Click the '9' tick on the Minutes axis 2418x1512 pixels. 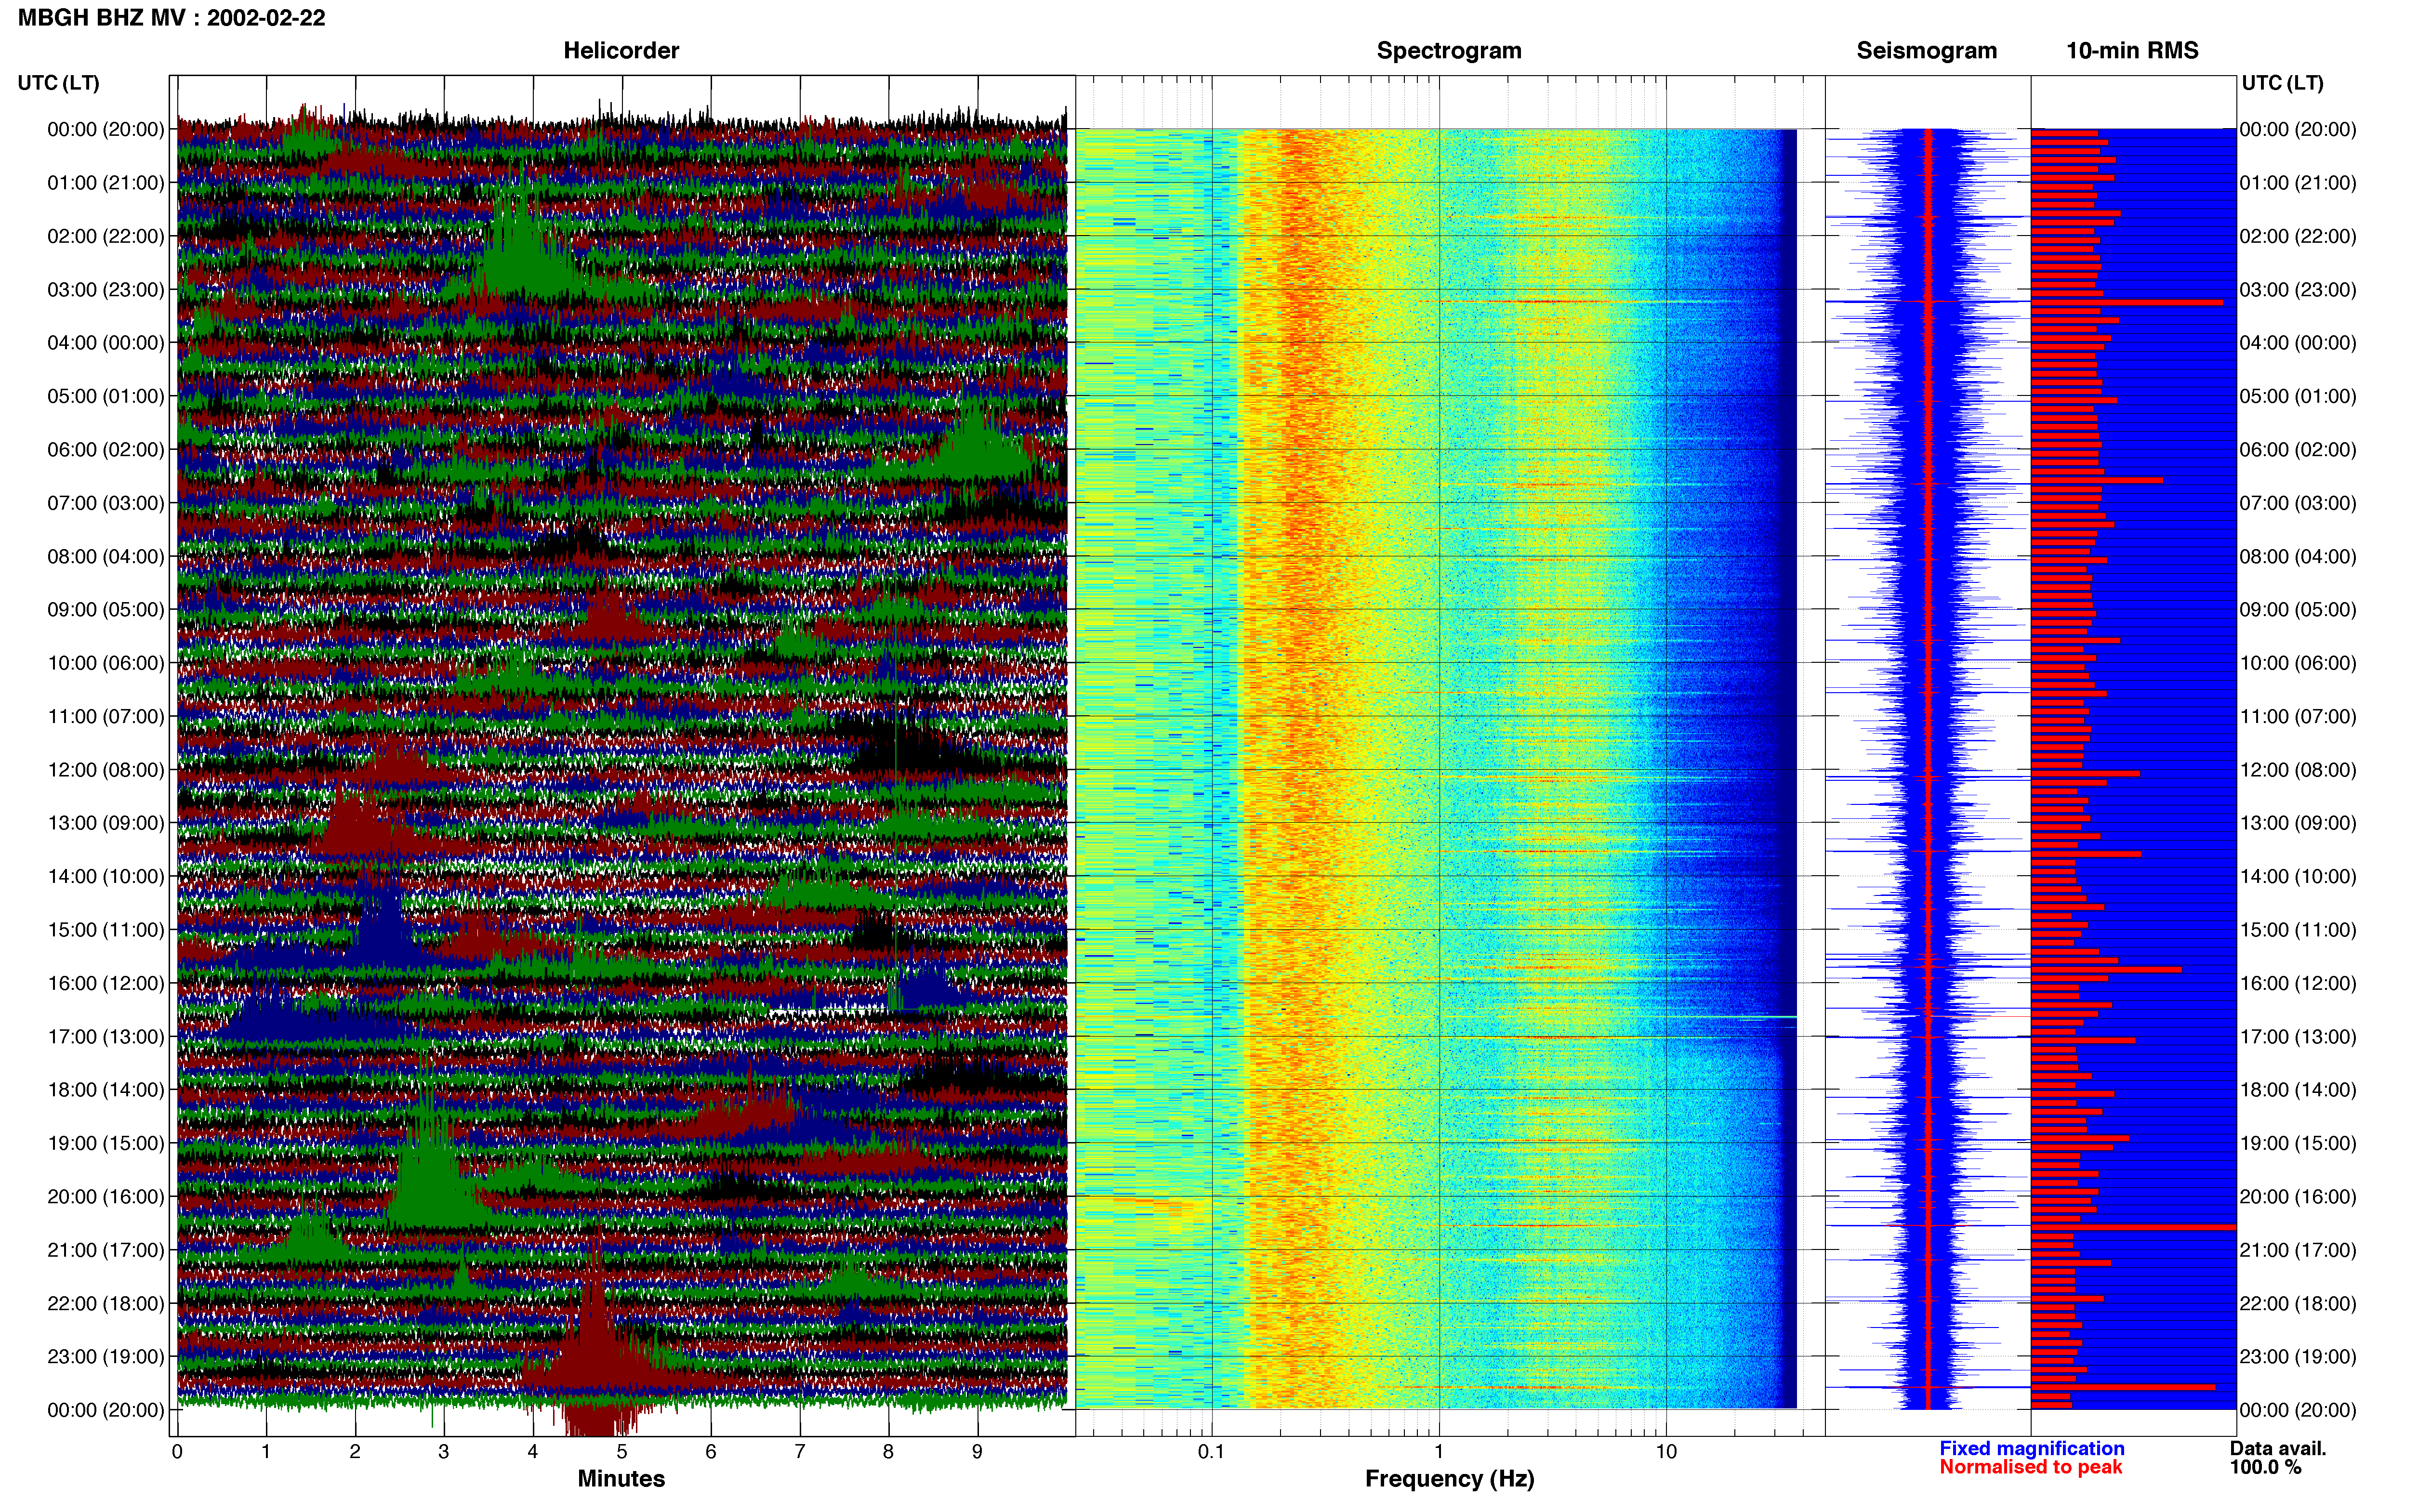coord(977,1452)
